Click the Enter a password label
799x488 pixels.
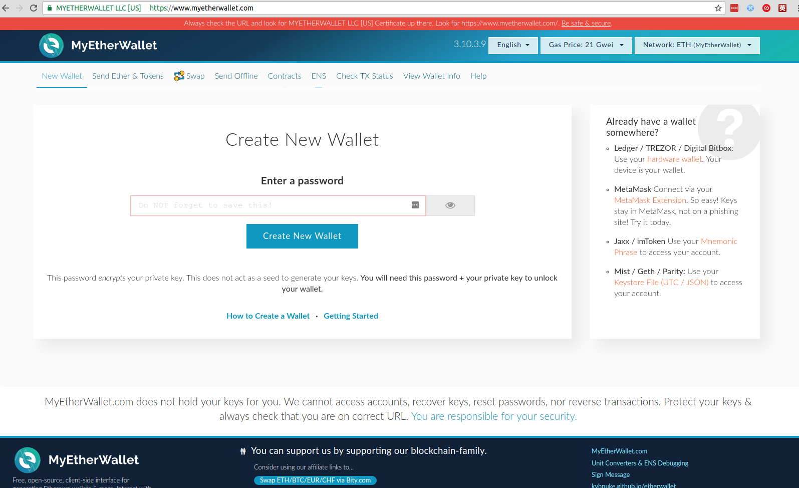click(302, 181)
